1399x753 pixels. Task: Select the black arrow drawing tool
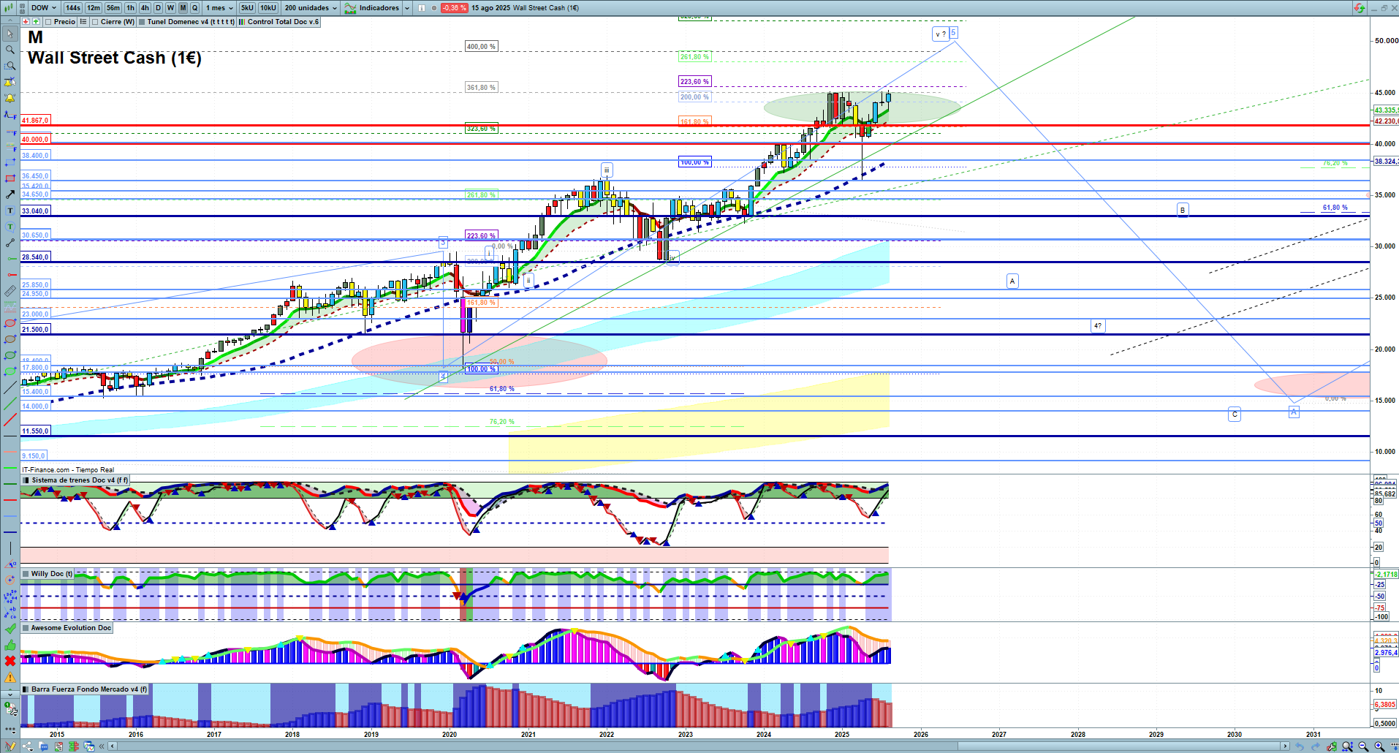tap(10, 194)
